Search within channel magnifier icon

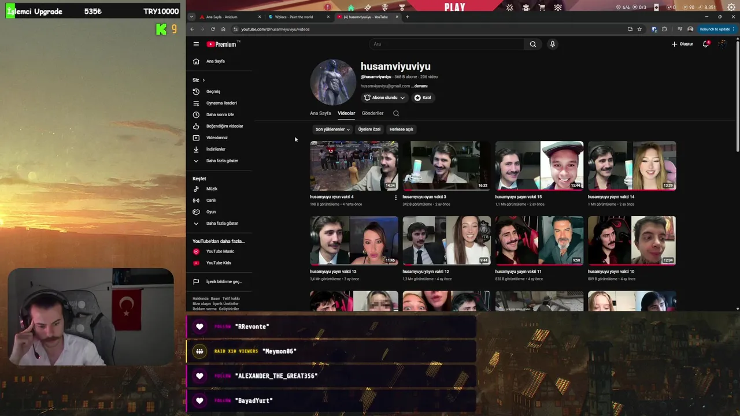[396, 113]
